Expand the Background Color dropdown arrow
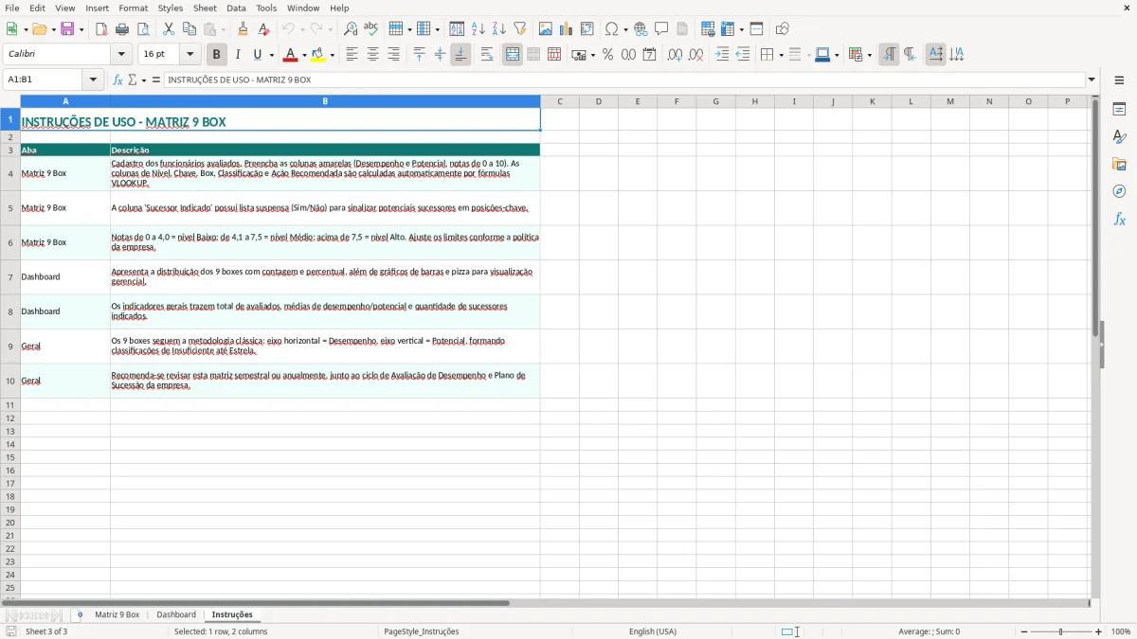The image size is (1137, 639). pyautogui.click(x=333, y=55)
